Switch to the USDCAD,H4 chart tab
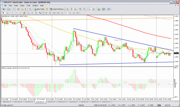 [x=18, y=102]
